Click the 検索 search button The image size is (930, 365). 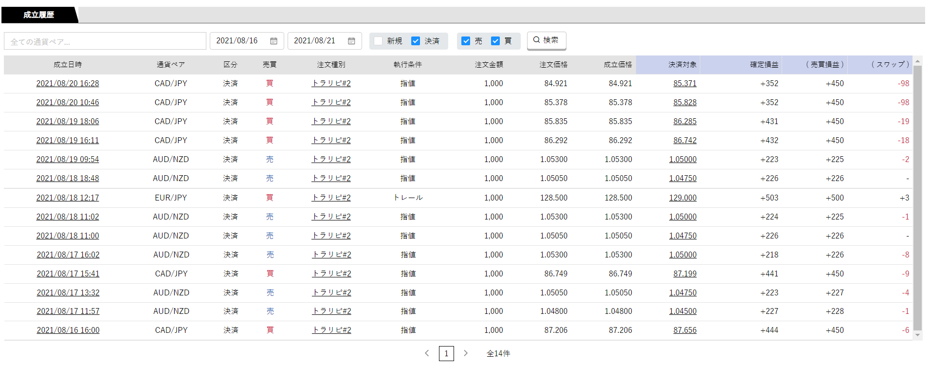tap(547, 40)
